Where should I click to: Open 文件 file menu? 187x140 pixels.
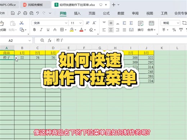[x=3, y=13]
